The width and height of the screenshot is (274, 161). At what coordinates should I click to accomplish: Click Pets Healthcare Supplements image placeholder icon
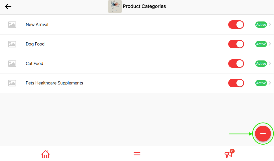tap(12, 83)
